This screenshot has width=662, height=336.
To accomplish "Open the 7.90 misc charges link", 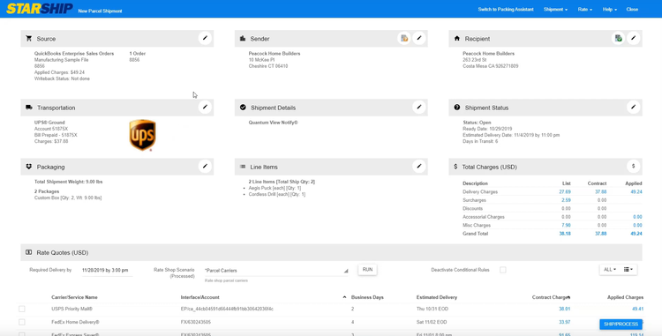I will click(x=566, y=225).
